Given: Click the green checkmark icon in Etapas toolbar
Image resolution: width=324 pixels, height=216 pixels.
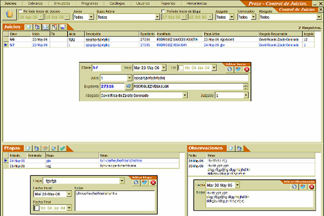Looking at the screenshot, I should tap(63, 148).
